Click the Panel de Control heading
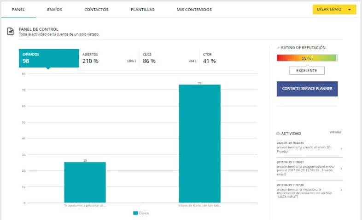The width and height of the screenshot is (362, 220). click(39, 29)
